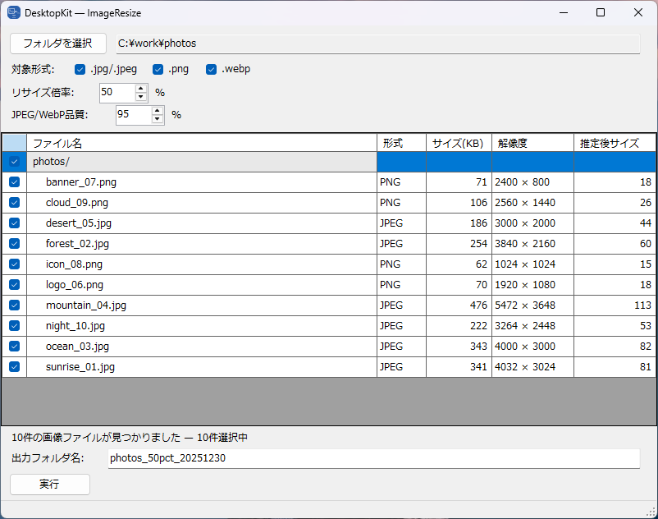The image size is (658, 519).
Task: Click the JPEG/WebP quality field showing 95
Action: (x=134, y=115)
